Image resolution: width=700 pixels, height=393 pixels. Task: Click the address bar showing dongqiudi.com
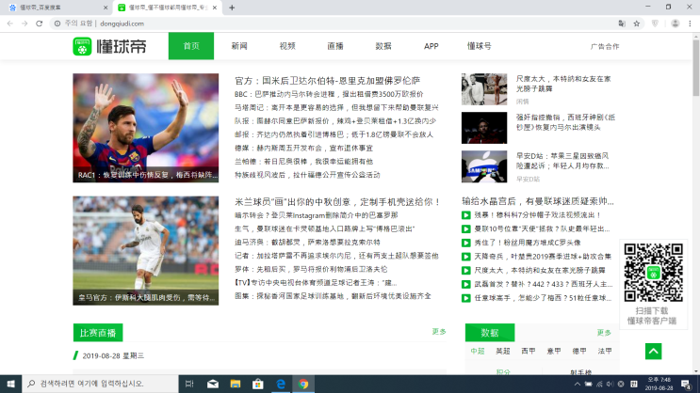tap(331, 24)
